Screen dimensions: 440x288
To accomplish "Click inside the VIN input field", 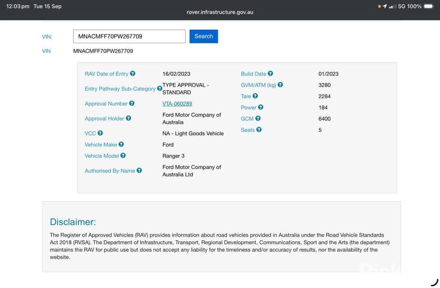I will click(x=129, y=37).
